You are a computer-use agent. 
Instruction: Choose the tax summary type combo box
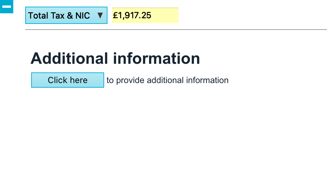click(x=66, y=15)
